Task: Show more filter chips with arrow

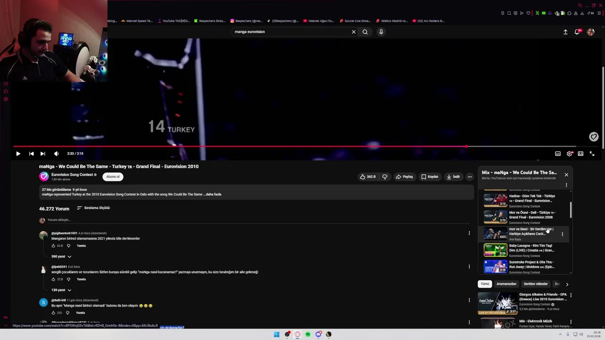Action: (x=567, y=284)
